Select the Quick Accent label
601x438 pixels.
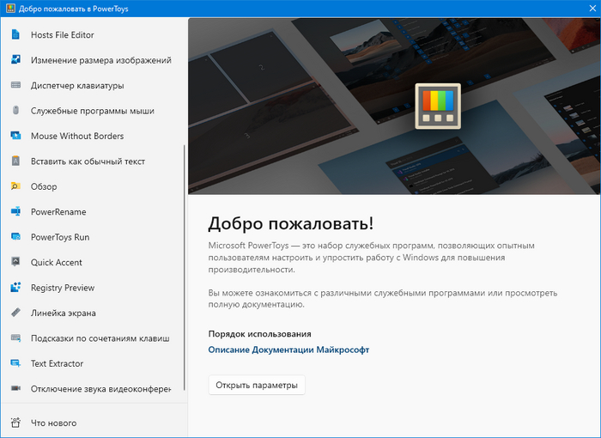click(57, 262)
